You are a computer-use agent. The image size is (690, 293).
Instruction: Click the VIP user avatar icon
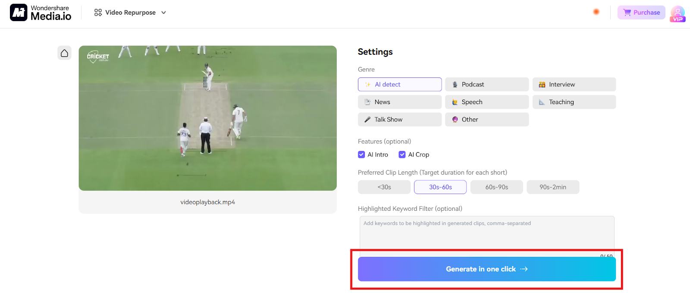tap(677, 13)
